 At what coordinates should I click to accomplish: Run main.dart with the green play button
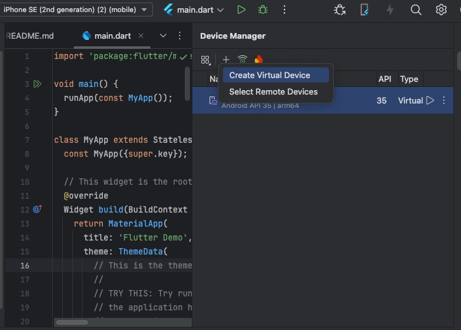[x=241, y=10]
